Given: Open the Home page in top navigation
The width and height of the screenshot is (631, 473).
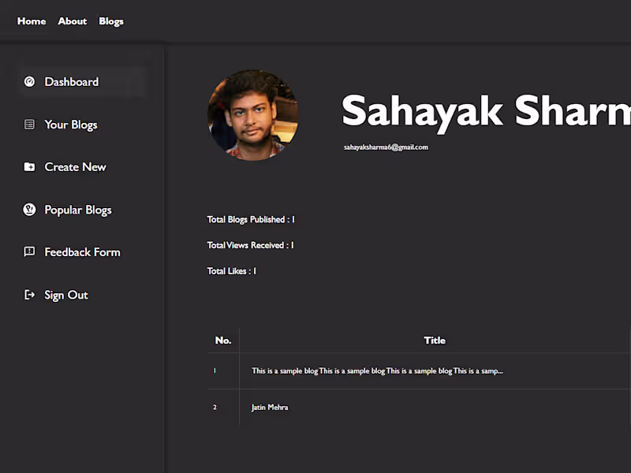Looking at the screenshot, I should click(32, 21).
